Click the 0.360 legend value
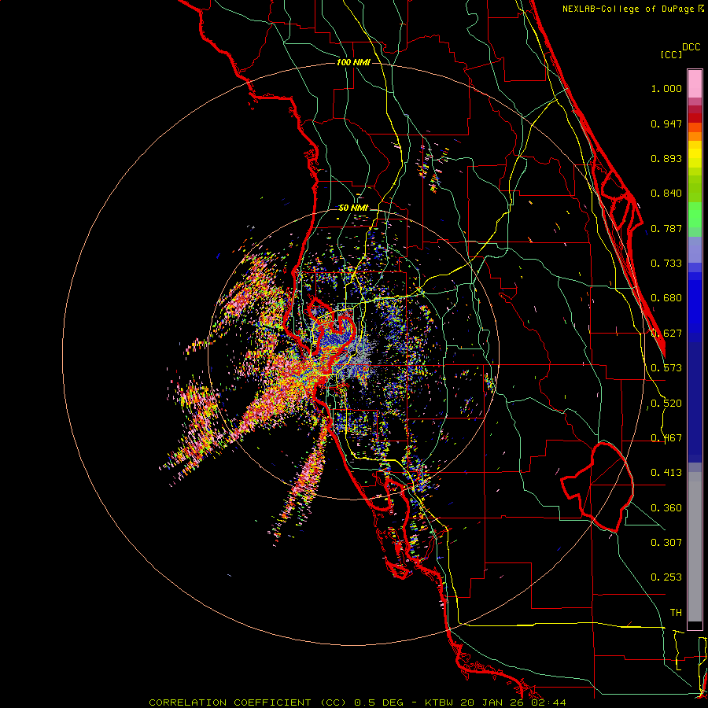Viewport: 708px width, 708px height. tap(666, 508)
